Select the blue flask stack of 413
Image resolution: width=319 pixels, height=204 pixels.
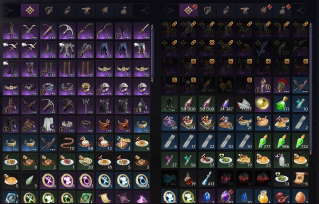(206, 178)
